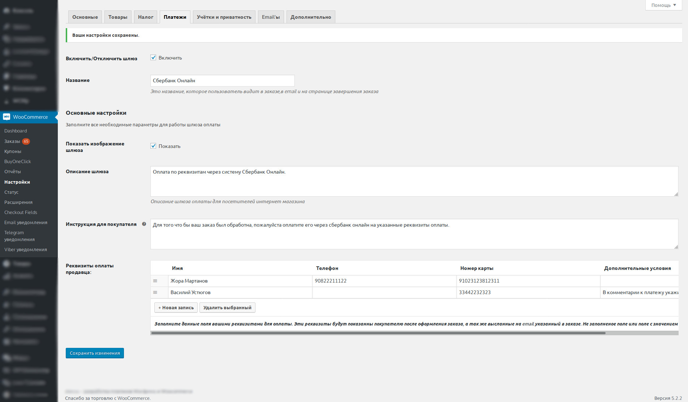Click the Сохранить изменения button
Viewport: 688px width, 402px height.
tap(95, 353)
